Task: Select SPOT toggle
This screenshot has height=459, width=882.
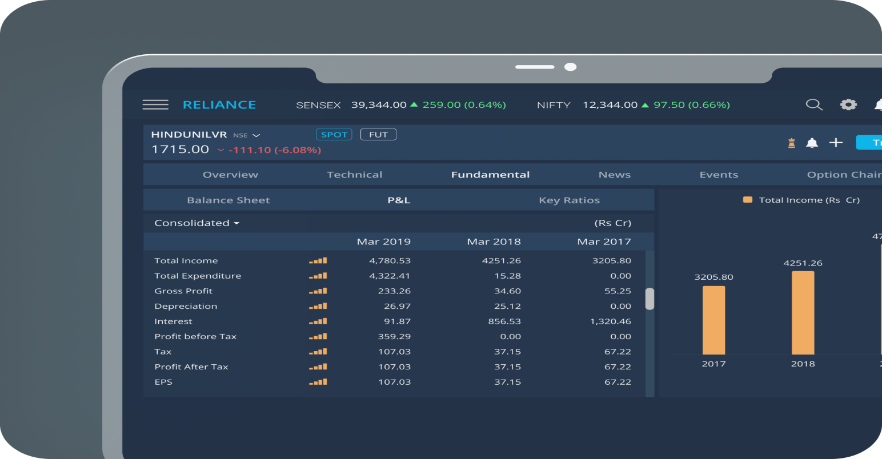Action: click(334, 135)
